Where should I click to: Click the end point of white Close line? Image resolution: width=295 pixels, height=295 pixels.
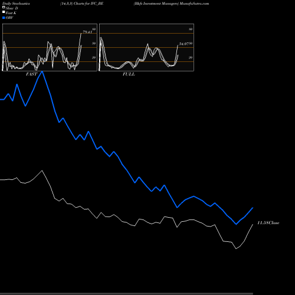click(253, 224)
